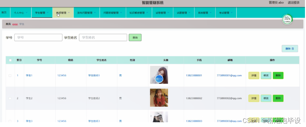Click the 操作 column header
This screenshot has width=306, height=127.
pyautogui.click(x=272, y=60)
